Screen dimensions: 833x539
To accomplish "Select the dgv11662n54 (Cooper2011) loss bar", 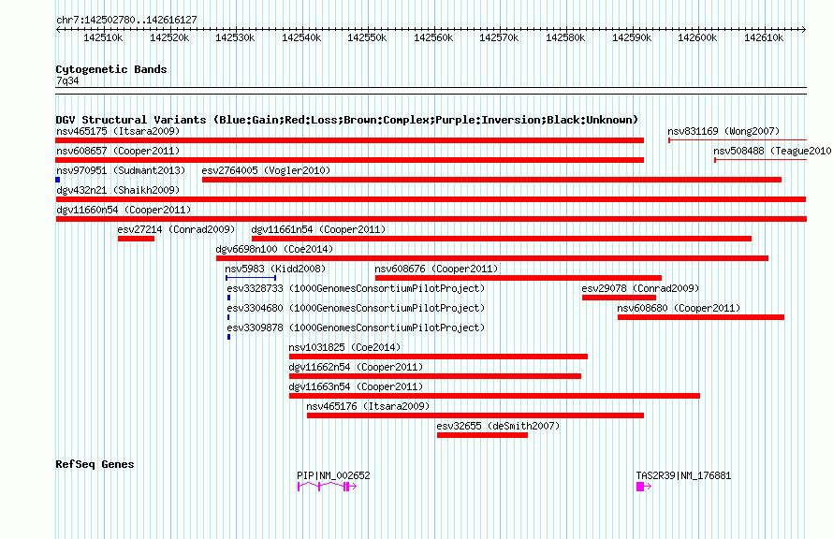I will pos(434,376).
